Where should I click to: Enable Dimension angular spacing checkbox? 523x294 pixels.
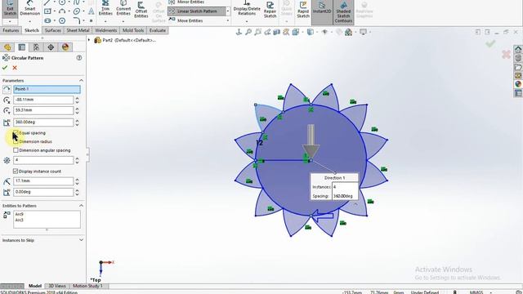point(16,150)
